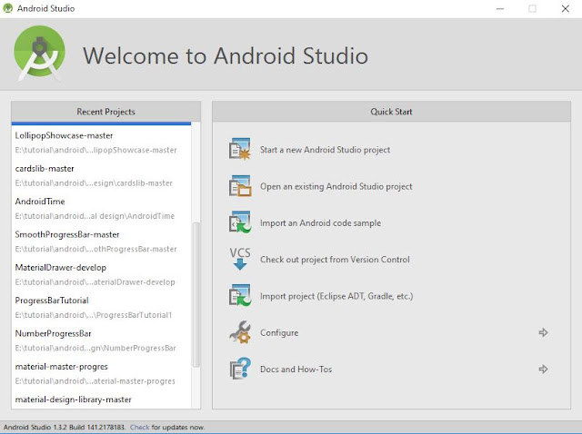Click the VCS checkout arrow icon
The image size is (582, 434).
(240, 259)
